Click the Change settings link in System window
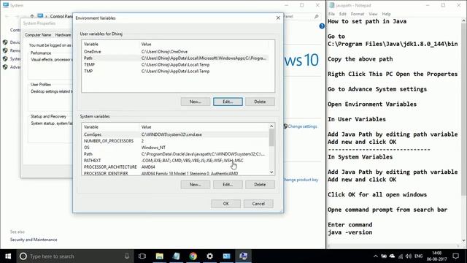467x263 pixels. tap(302, 126)
